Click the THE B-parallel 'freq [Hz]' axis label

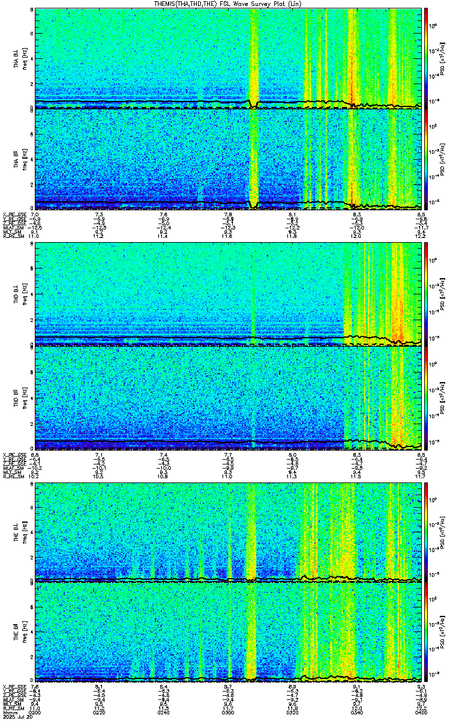[25, 633]
